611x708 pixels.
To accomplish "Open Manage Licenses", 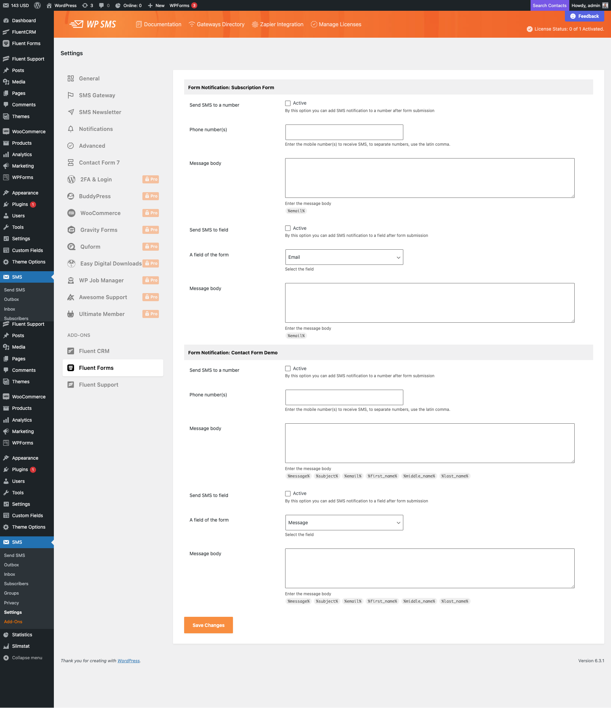I will click(x=336, y=24).
